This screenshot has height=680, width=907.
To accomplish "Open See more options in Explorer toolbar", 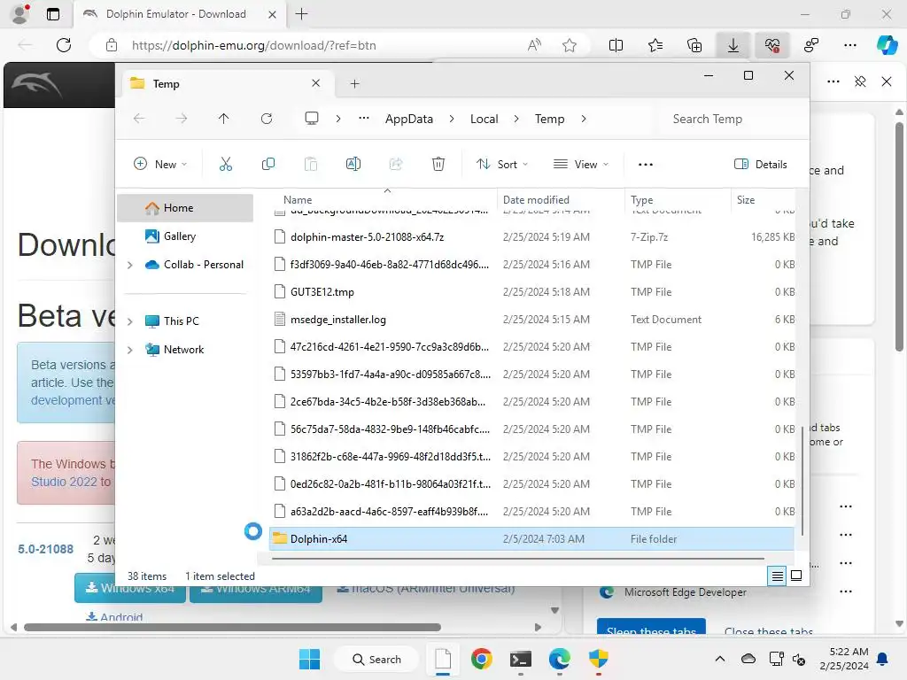I will click(646, 164).
